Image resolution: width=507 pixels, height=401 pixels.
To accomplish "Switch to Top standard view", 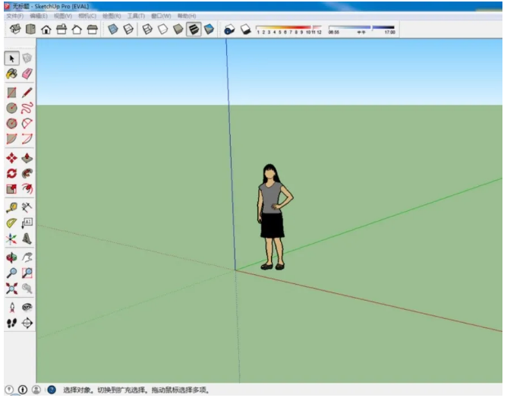I will 30,30.
